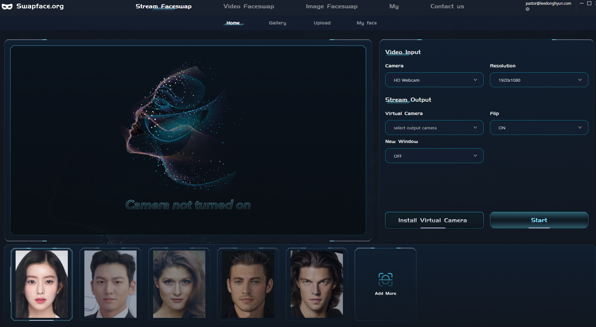Viewport: 596px width, 327px height.
Task: Click the Swapface mask logo icon
Action: pos(7,6)
